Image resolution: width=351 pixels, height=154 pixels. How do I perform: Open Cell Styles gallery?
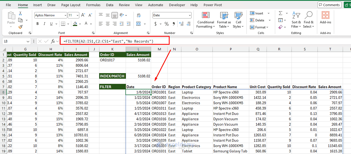238,20
